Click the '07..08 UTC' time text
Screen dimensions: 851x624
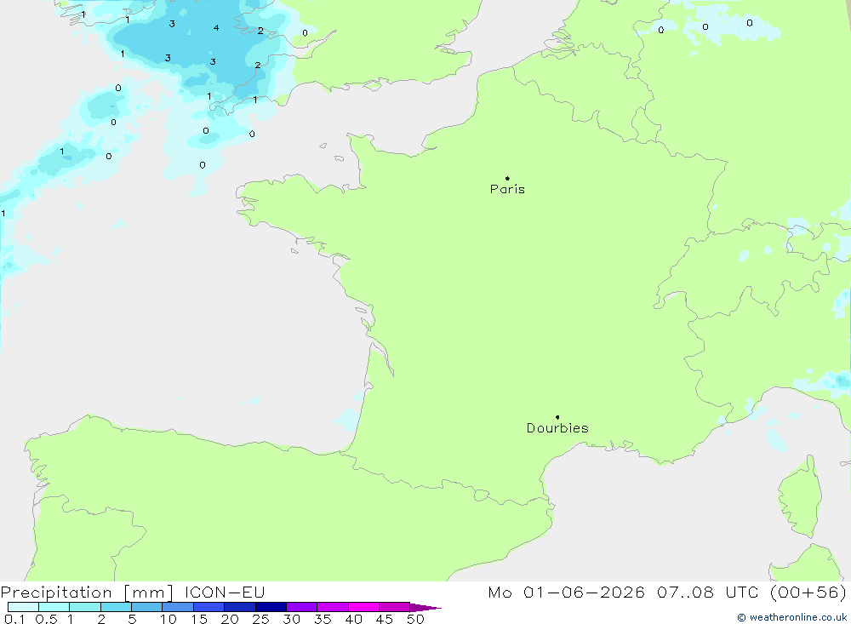click(x=707, y=592)
